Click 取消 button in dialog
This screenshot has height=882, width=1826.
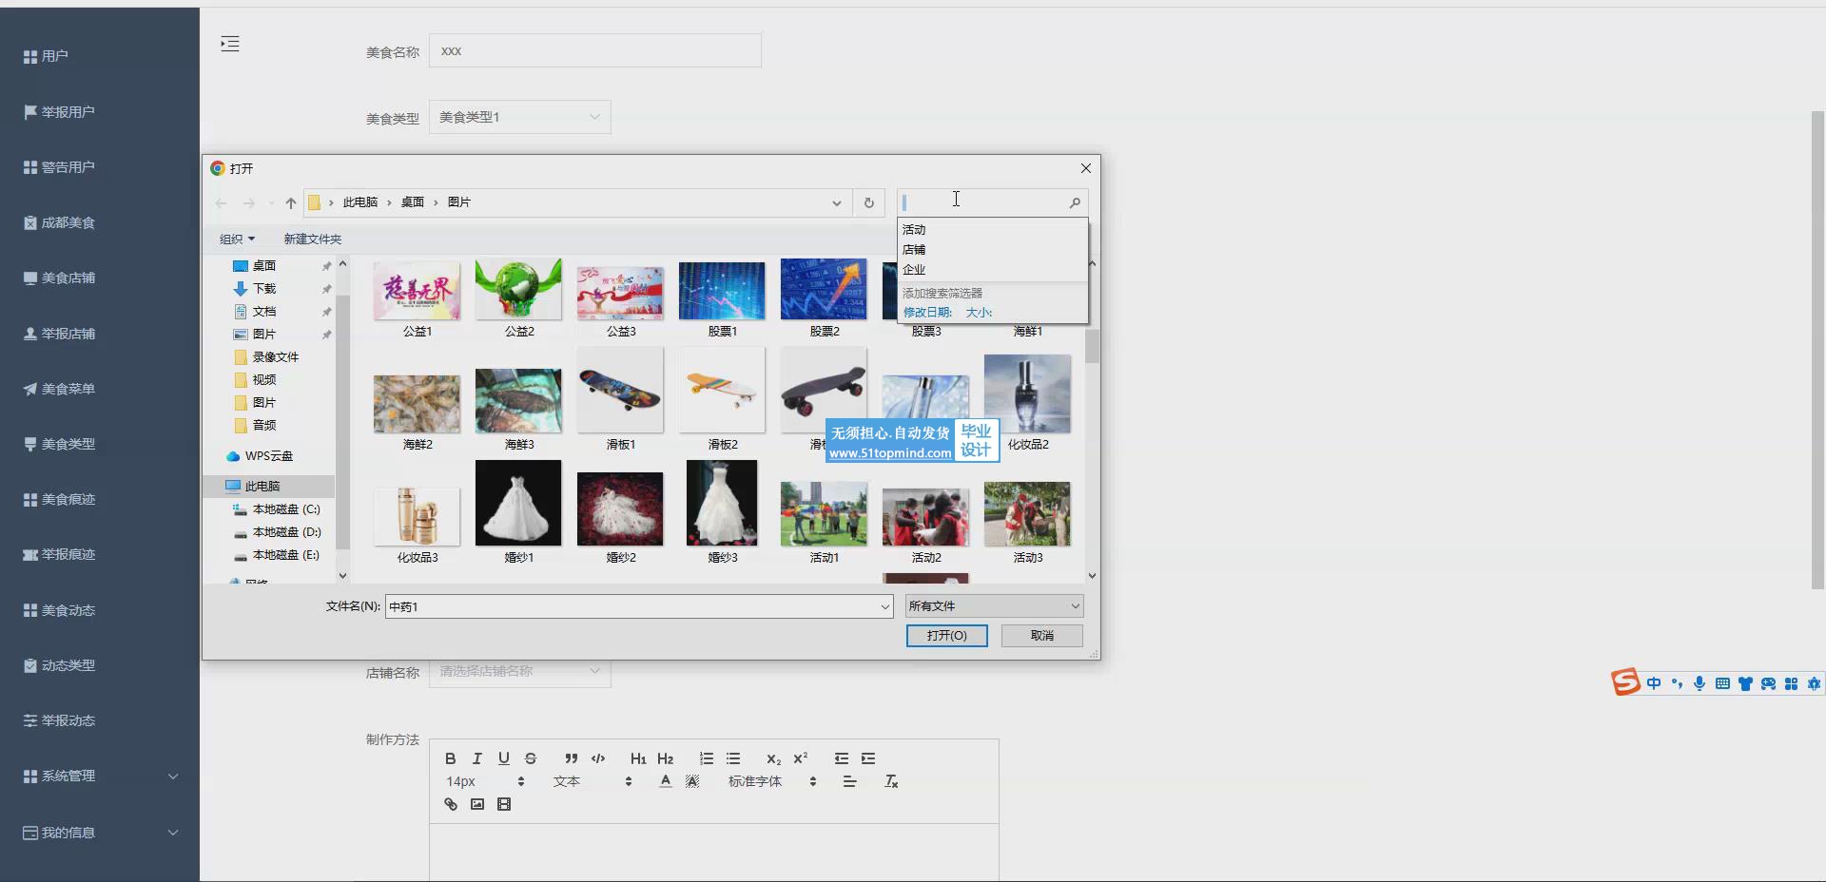1041,635
